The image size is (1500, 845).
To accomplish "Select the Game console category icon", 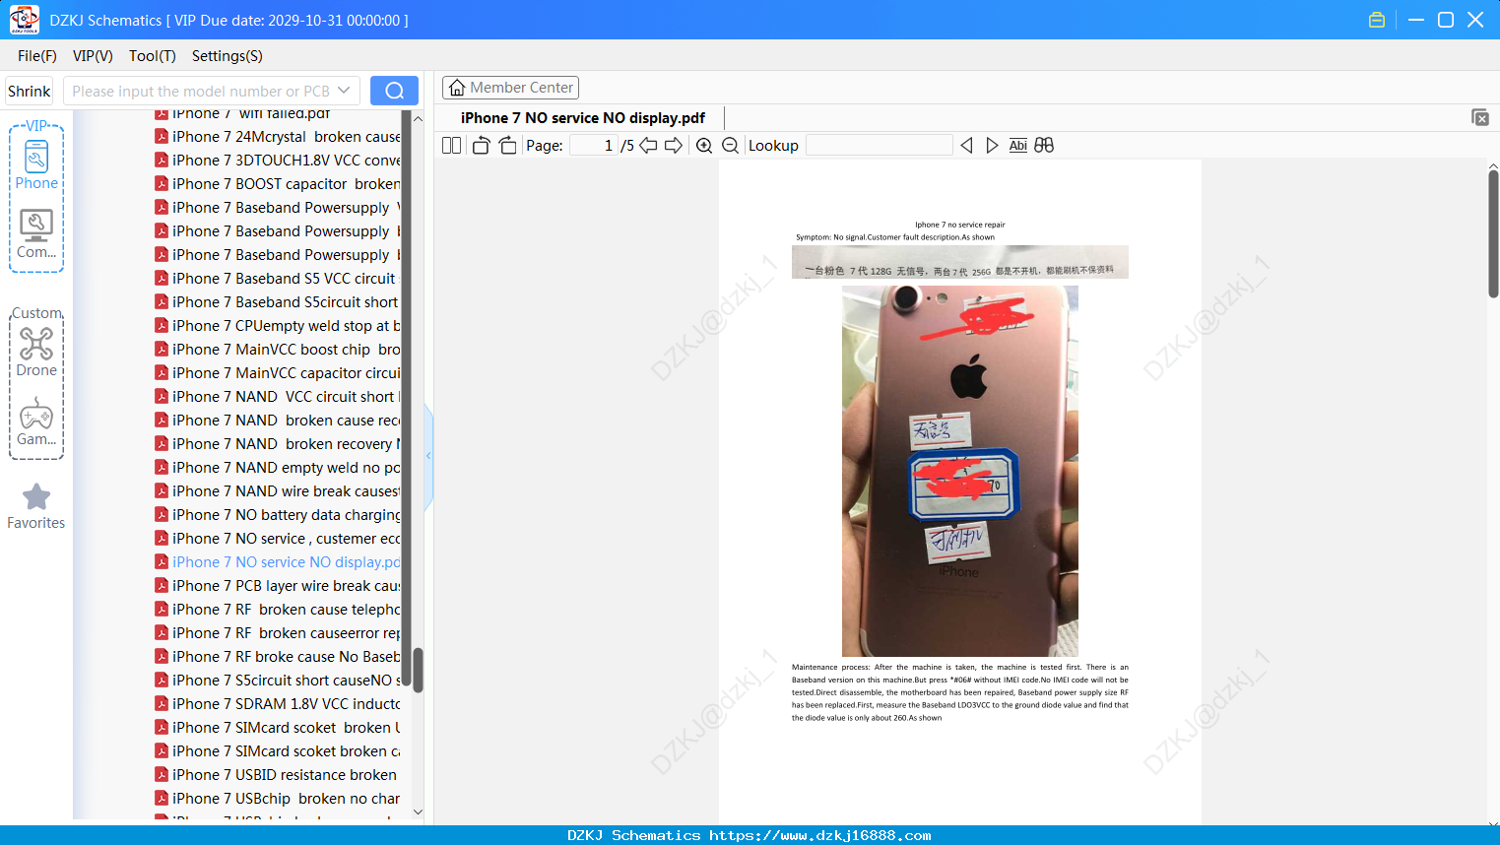I will (x=36, y=422).
